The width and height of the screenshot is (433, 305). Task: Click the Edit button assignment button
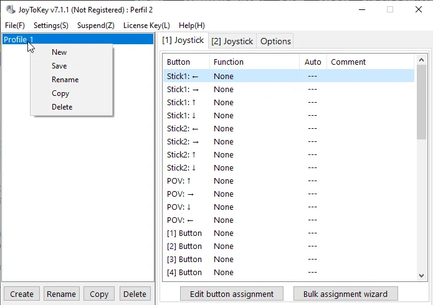coord(231,294)
